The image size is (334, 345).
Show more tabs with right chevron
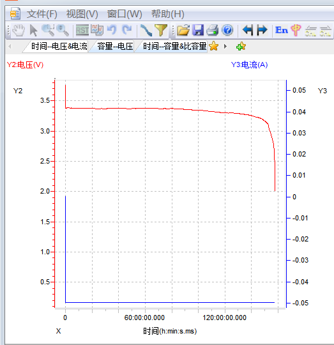pyautogui.click(x=225, y=47)
